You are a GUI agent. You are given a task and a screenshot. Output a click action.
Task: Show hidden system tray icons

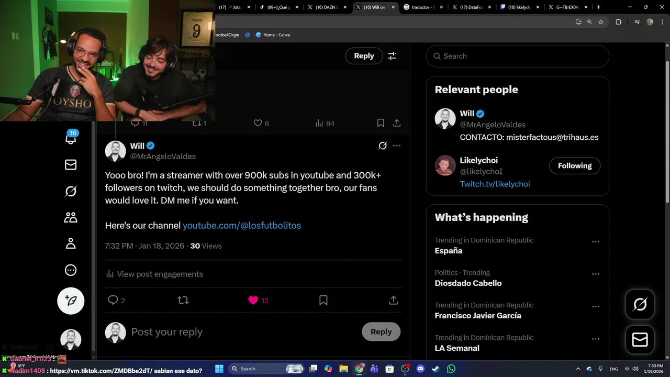click(578, 369)
